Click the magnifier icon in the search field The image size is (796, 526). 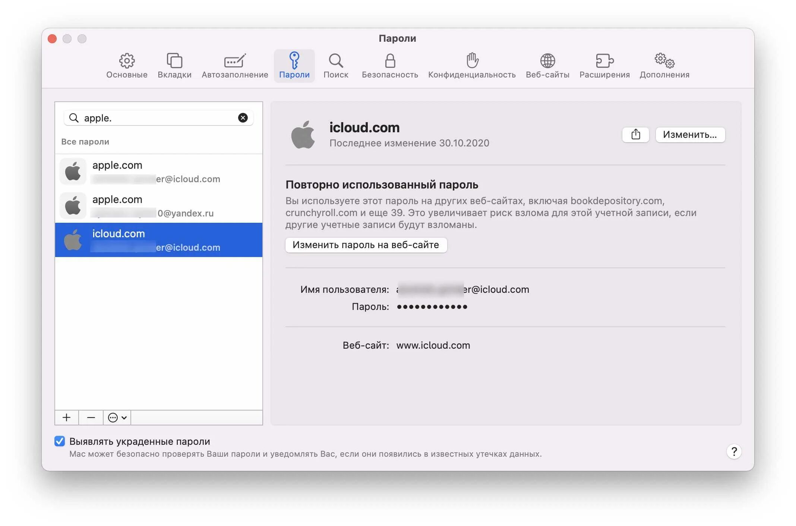74,118
